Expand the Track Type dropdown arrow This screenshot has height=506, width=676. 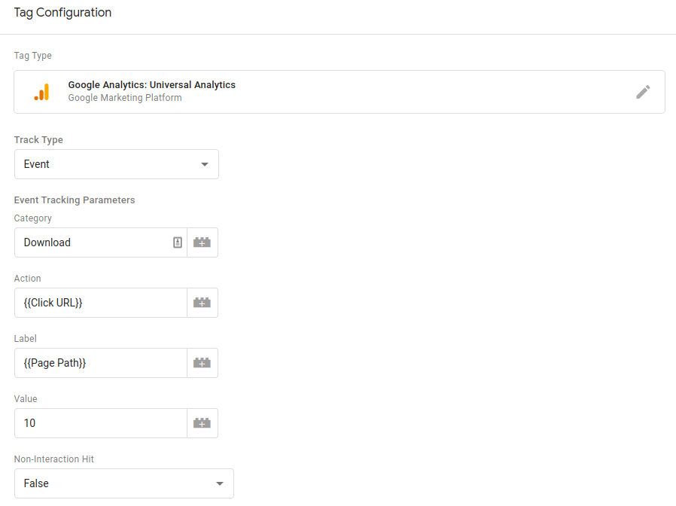[x=205, y=164]
